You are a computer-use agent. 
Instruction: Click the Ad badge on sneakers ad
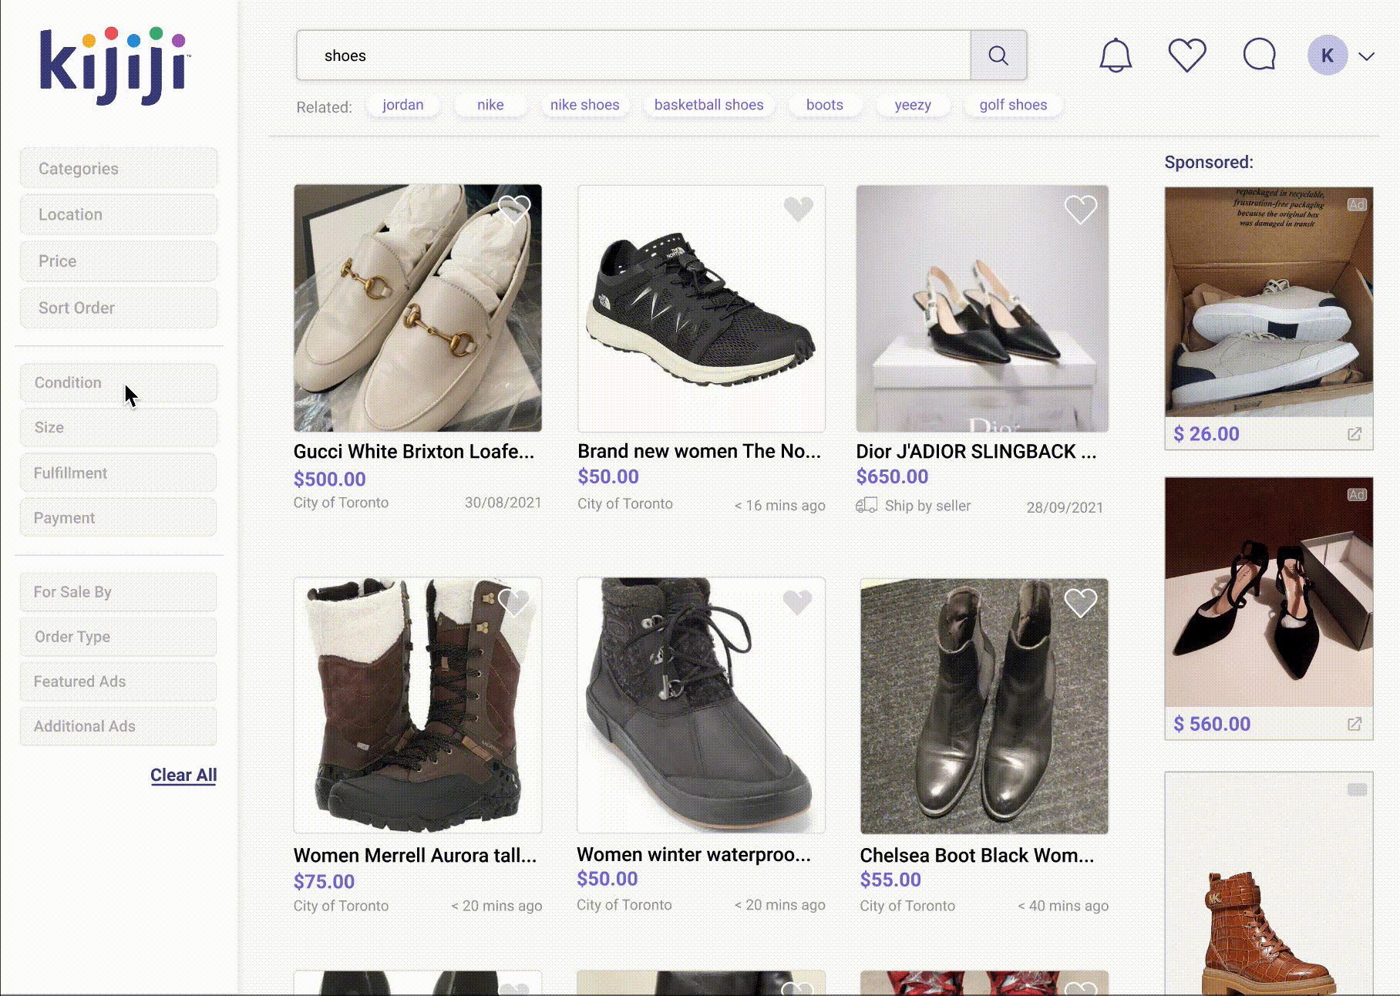tap(1357, 205)
